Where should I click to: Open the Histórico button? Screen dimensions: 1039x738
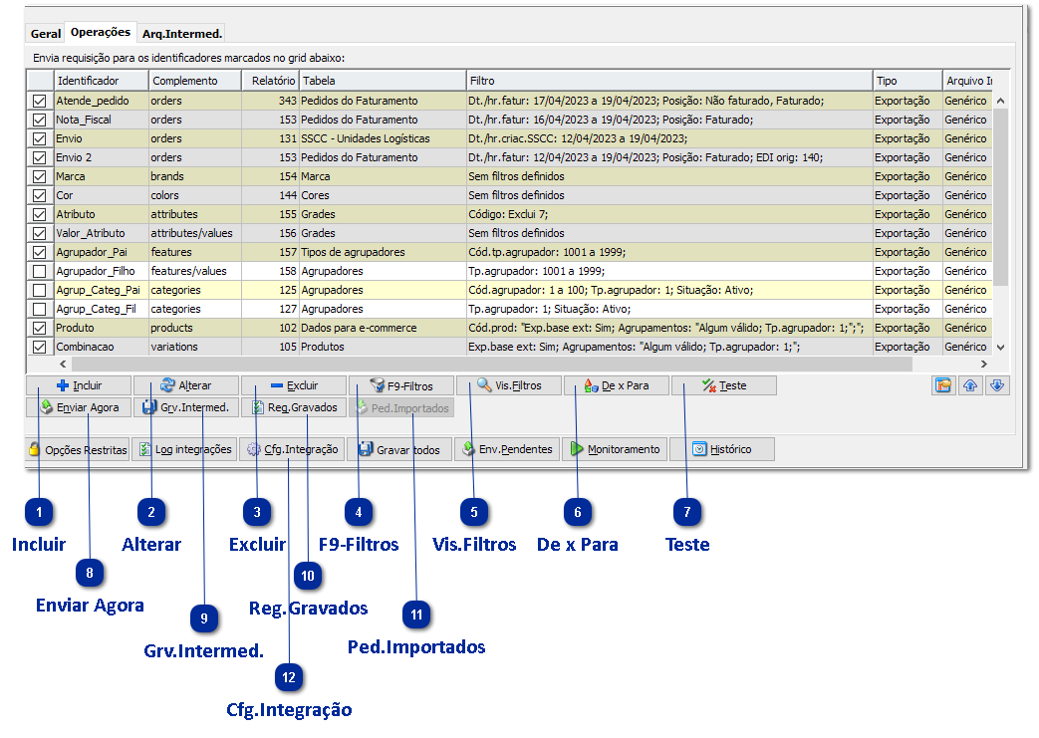pos(721,449)
